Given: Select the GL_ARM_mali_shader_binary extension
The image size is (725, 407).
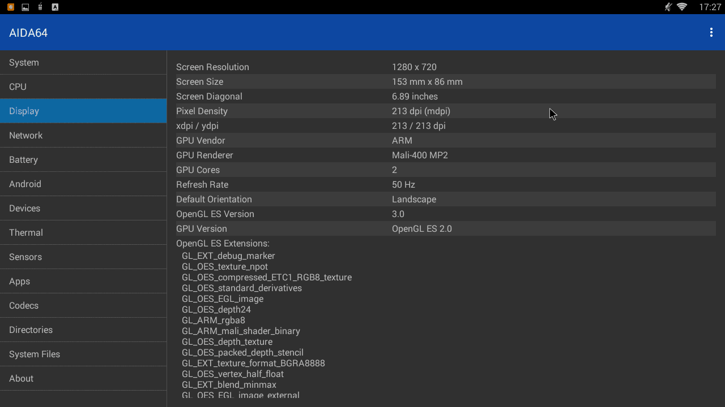Looking at the screenshot, I should coord(241,331).
